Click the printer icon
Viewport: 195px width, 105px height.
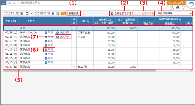178,8
